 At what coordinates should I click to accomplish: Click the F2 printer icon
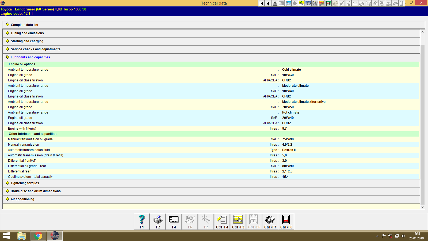tap(158, 220)
